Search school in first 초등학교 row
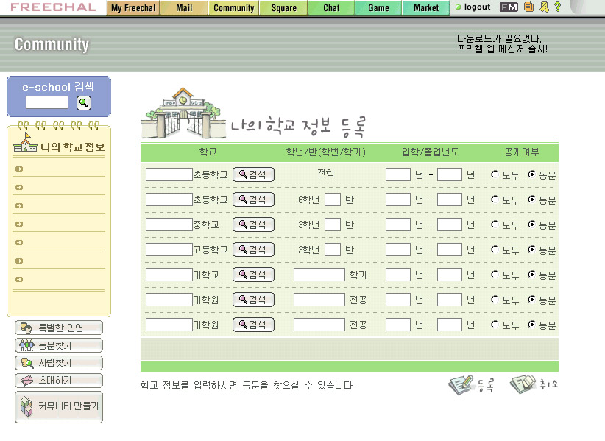This screenshot has width=605, height=441. (x=253, y=174)
